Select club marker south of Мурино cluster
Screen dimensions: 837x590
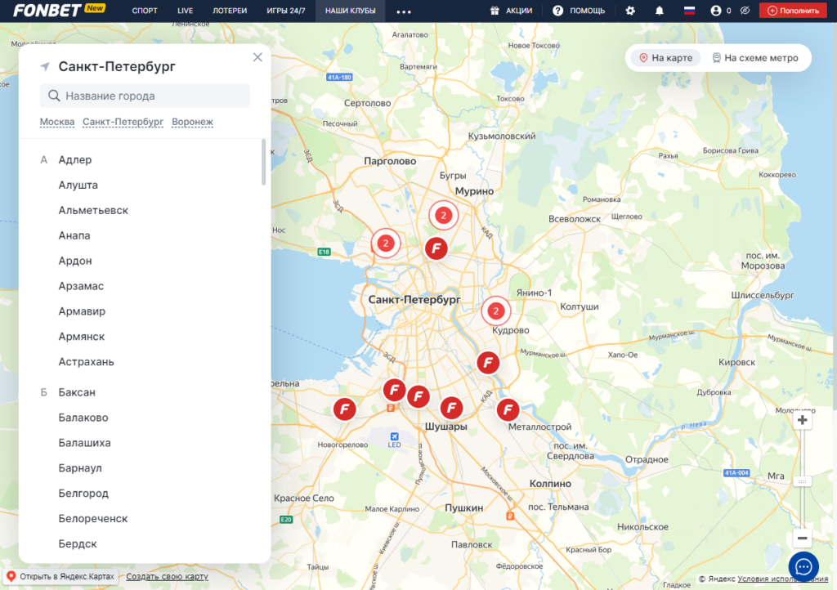tap(436, 248)
